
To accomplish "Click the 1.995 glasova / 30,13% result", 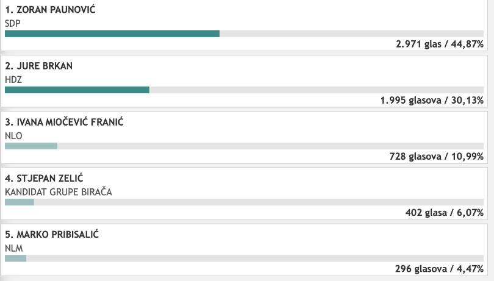I will (x=432, y=101).
